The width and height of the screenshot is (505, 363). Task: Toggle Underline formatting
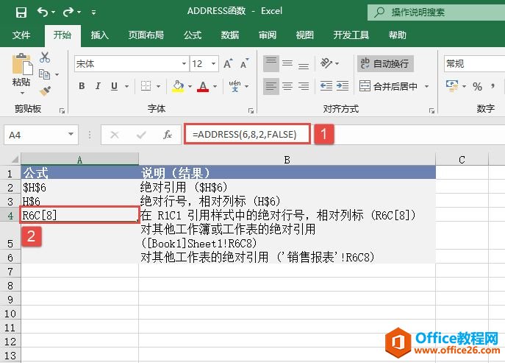(x=114, y=86)
